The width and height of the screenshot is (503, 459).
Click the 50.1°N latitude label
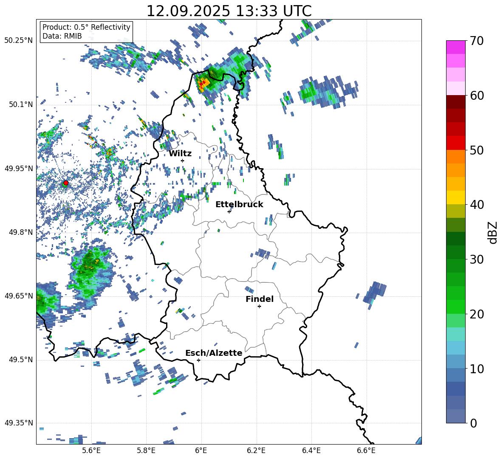click(x=20, y=104)
